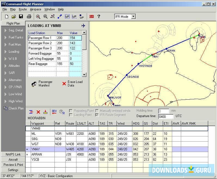Save the flight plan with disk icon

click(x=21, y=17)
